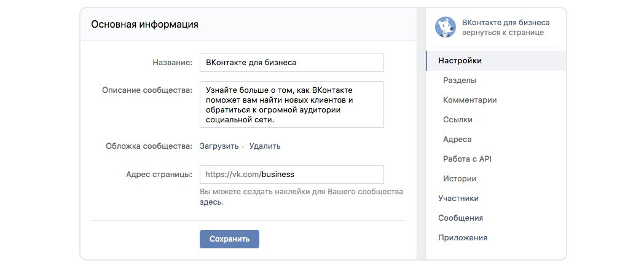Open the Адреса section
The width and height of the screenshot is (644, 268).
(x=457, y=140)
